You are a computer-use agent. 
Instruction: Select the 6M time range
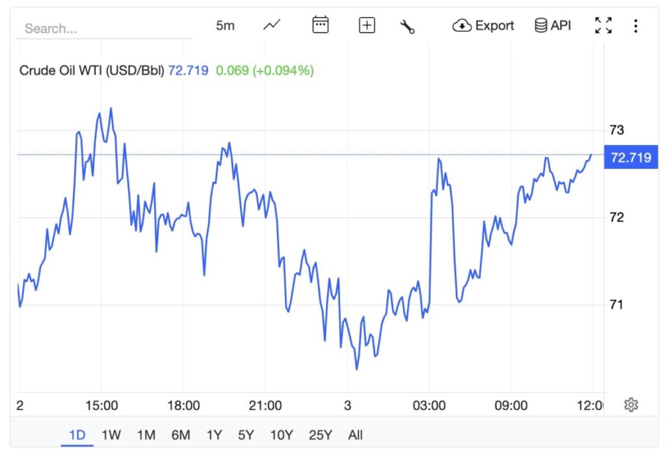coord(180,435)
